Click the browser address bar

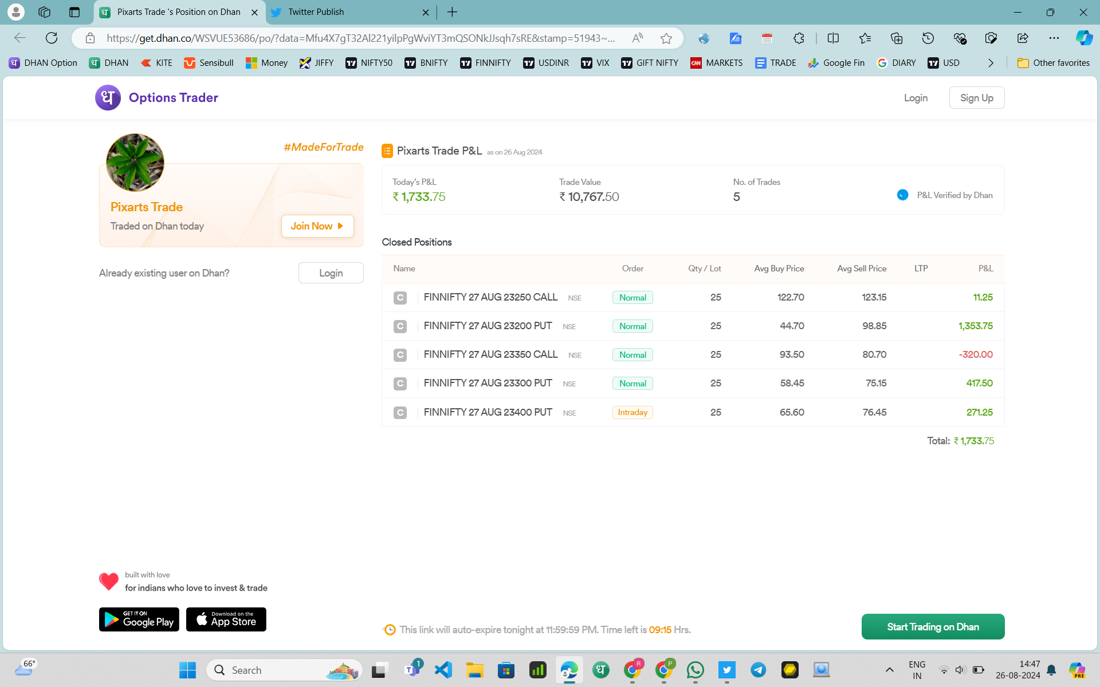361,38
